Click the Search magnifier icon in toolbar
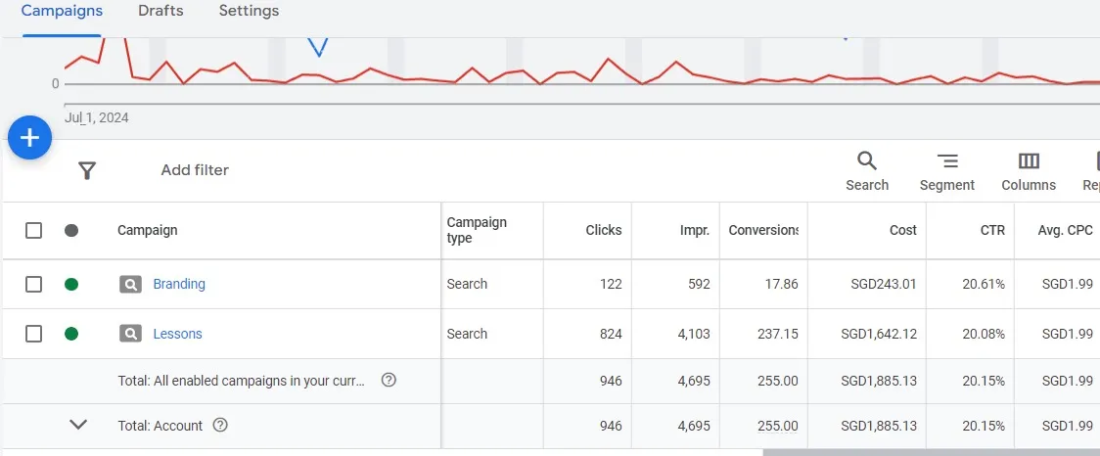 point(867,161)
